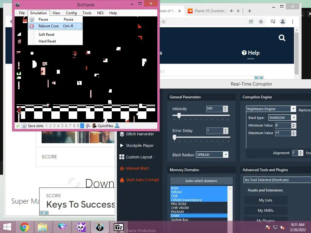Viewport: 311px width, 233px height.
Task: Open the Nightmare Engine dropdown
Action: (293, 109)
